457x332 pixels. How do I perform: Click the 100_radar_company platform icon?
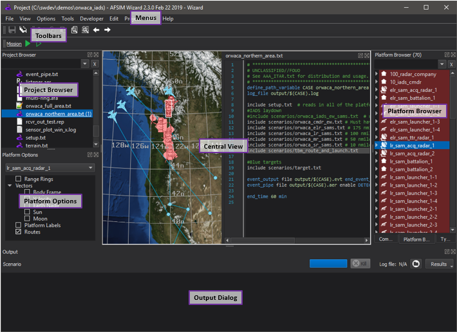pos(384,74)
